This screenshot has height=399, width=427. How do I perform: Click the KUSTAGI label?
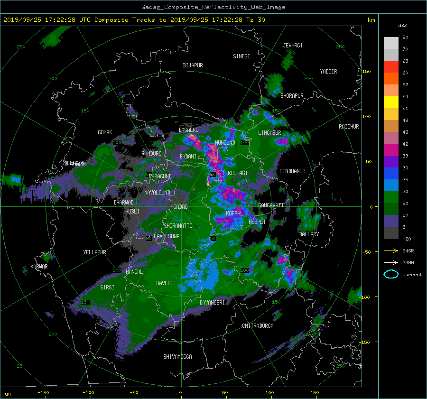pyautogui.click(x=238, y=173)
